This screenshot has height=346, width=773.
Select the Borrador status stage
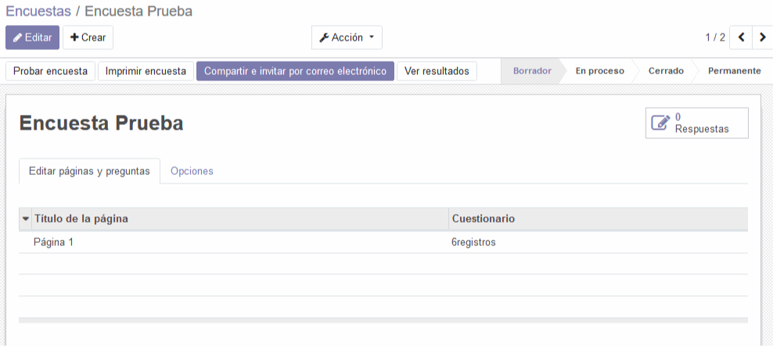532,71
